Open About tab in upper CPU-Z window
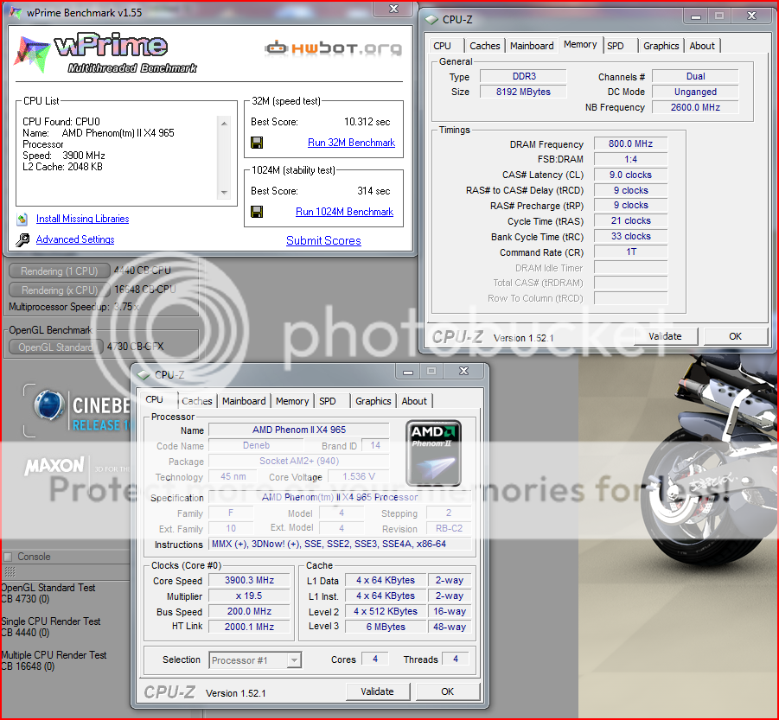Screen dimensions: 779x720 click(702, 46)
